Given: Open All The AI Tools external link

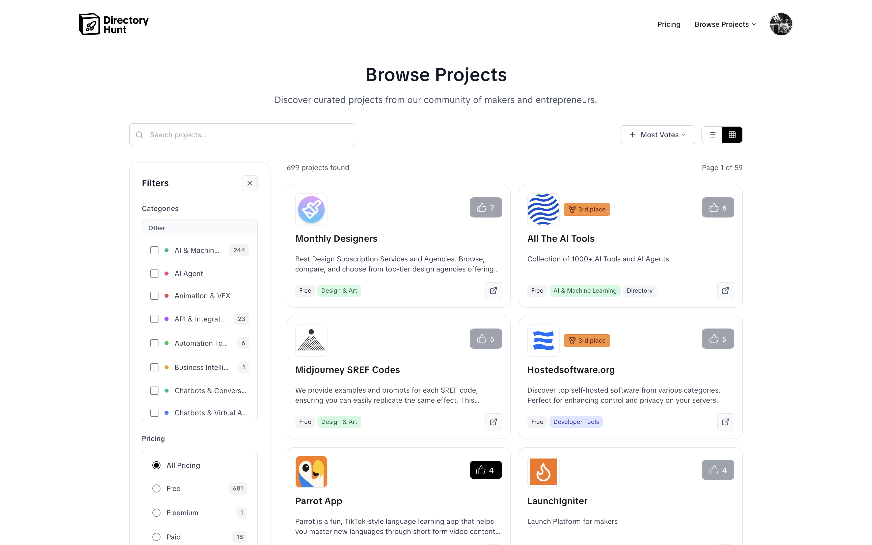Looking at the screenshot, I should [725, 290].
